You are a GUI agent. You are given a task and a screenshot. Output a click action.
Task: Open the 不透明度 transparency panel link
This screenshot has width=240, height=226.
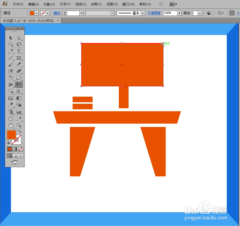(x=154, y=13)
